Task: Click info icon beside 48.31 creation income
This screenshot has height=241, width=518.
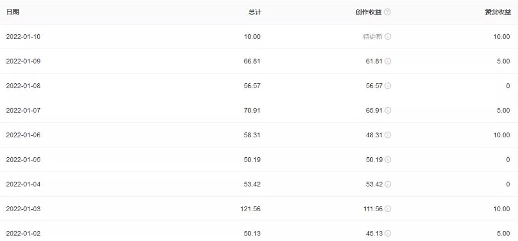Action: (387, 135)
